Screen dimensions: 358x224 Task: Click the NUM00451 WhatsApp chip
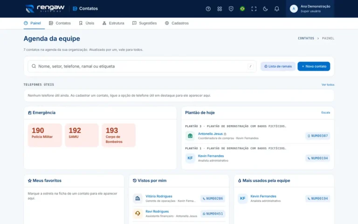click(x=213, y=214)
